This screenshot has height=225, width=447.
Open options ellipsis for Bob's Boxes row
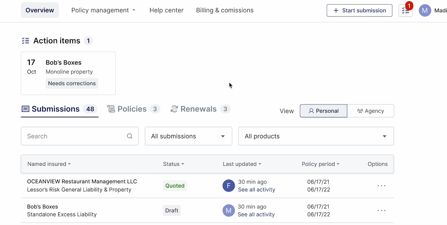[381, 211]
